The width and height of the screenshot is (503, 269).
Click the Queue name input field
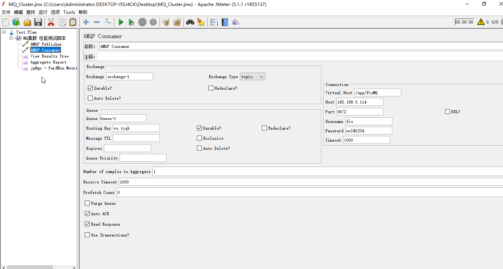point(123,118)
